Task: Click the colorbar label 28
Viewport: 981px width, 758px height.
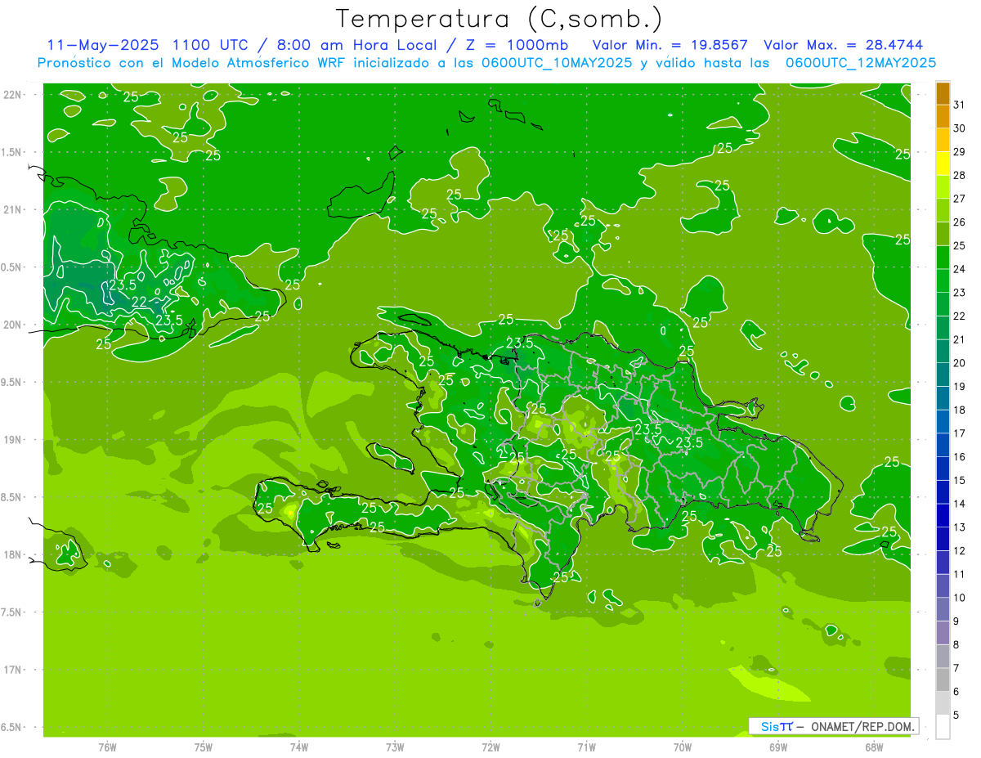Action: 960,175
